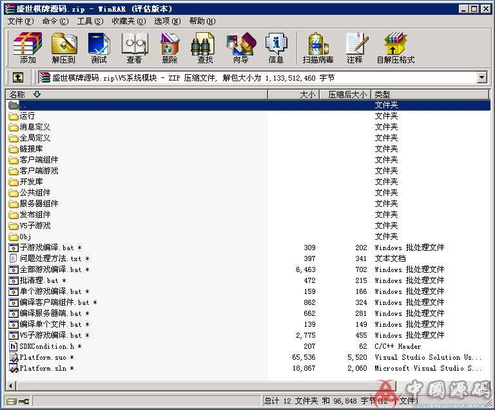Viewport: 495px width, 410px height.
Task: Click the disk drive status icon
Action: [x=12, y=402]
